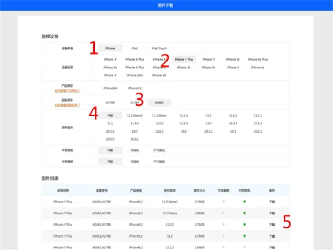333x250 pixels.
Task: Download the 2.63GB firmware row
Action: pos(272,247)
